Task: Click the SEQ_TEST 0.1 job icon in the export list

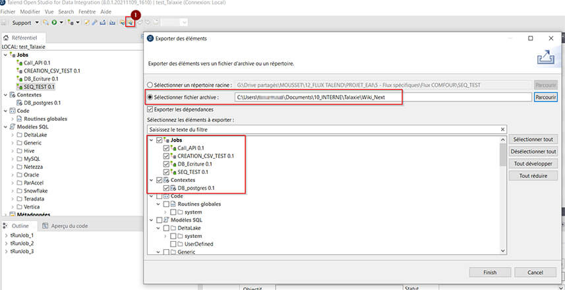Action: tap(173, 172)
